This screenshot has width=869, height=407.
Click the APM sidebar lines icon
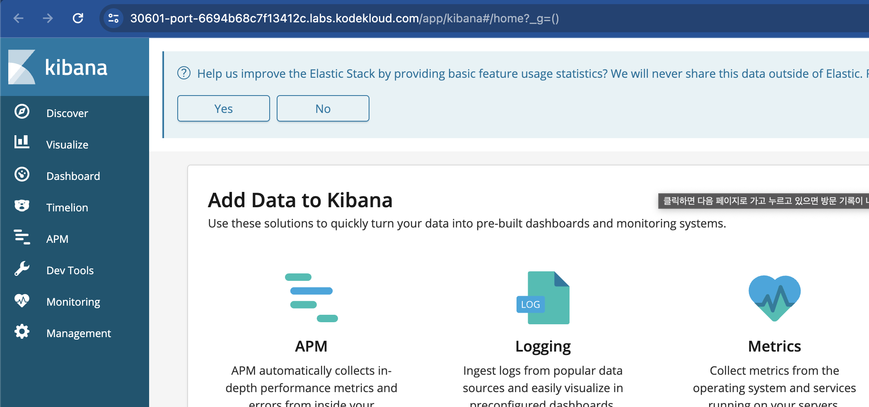pos(22,237)
